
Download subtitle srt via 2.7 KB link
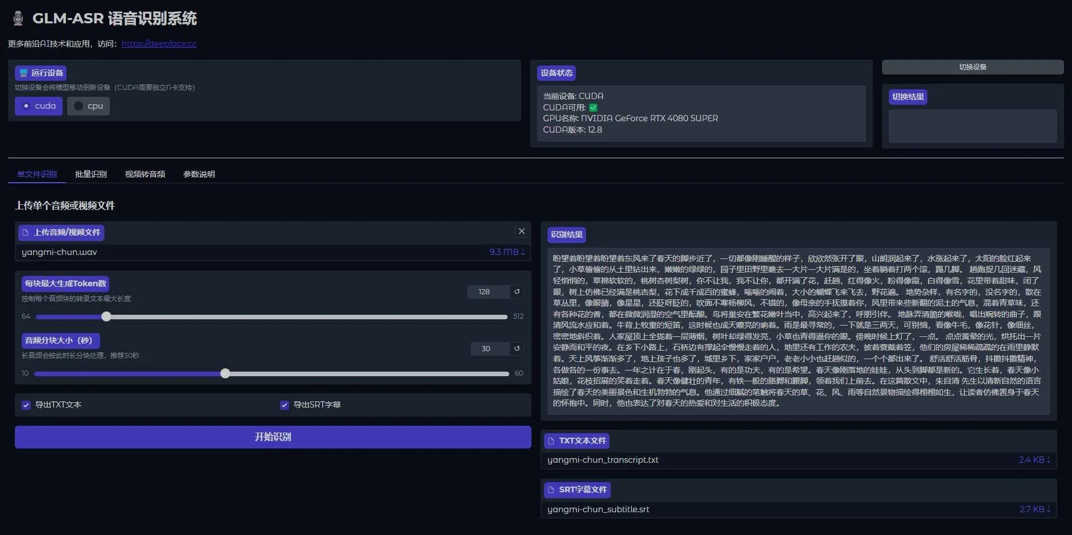pos(1034,509)
